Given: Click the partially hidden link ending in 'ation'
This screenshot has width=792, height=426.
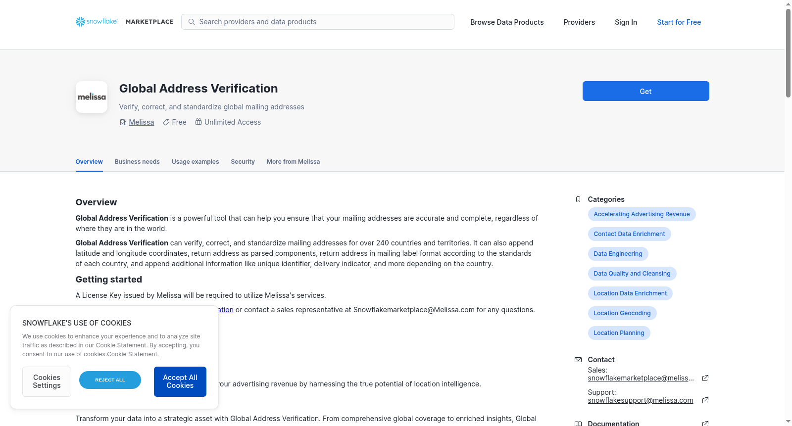Looking at the screenshot, I should point(226,310).
